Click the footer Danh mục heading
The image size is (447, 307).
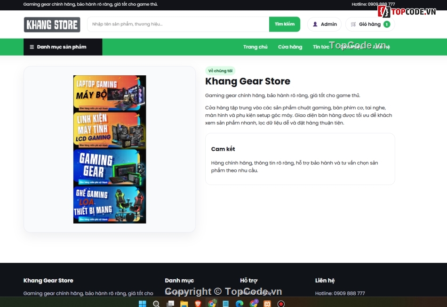pos(179,281)
